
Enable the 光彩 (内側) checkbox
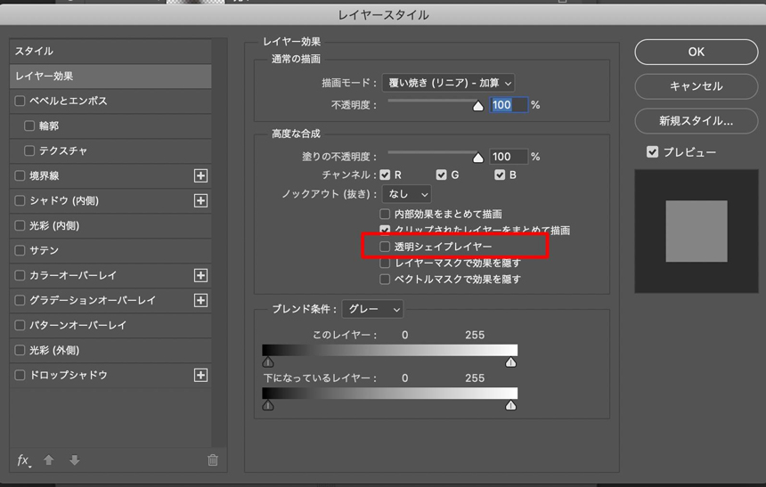tap(20, 225)
